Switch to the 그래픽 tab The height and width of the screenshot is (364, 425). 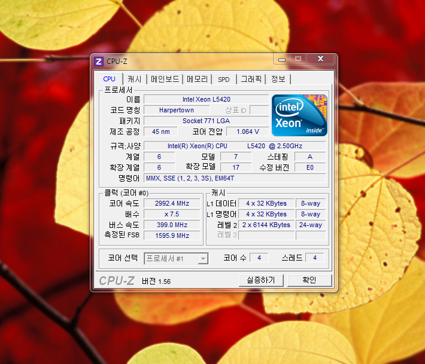(251, 79)
